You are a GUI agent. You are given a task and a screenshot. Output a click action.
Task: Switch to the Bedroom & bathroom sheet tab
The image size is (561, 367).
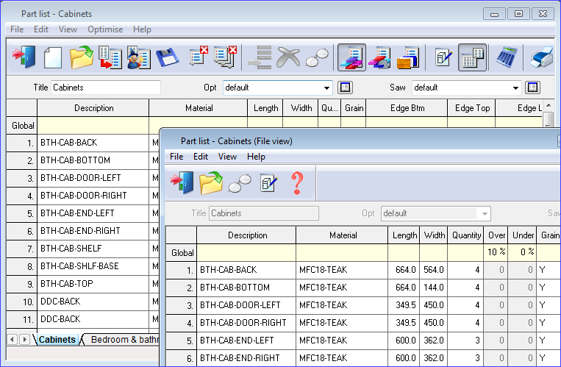click(x=124, y=340)
